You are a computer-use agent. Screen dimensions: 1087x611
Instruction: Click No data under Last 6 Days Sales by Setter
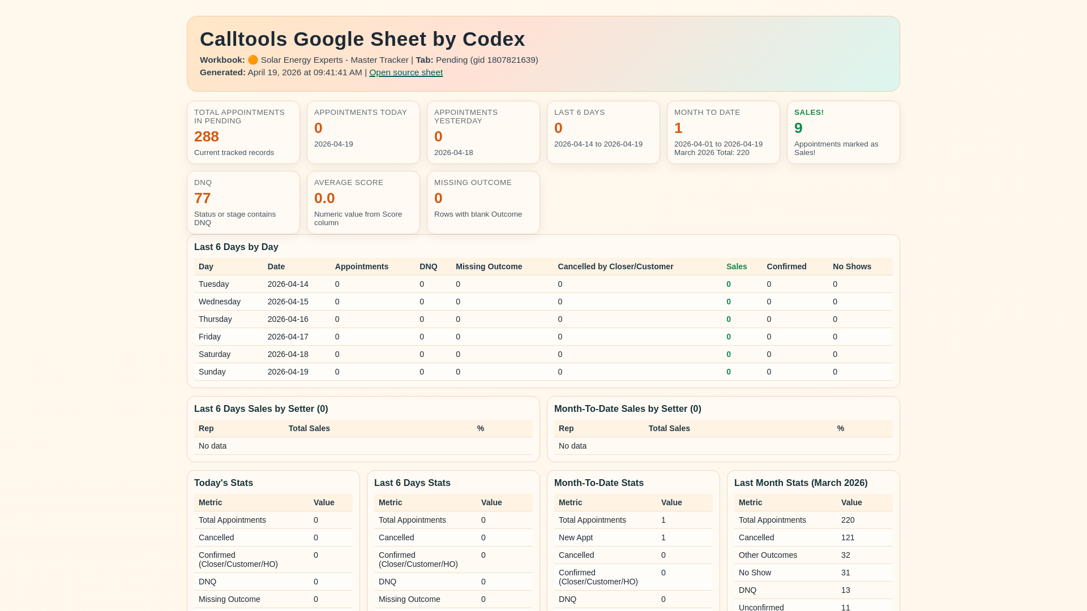click(x=212, y=446)
